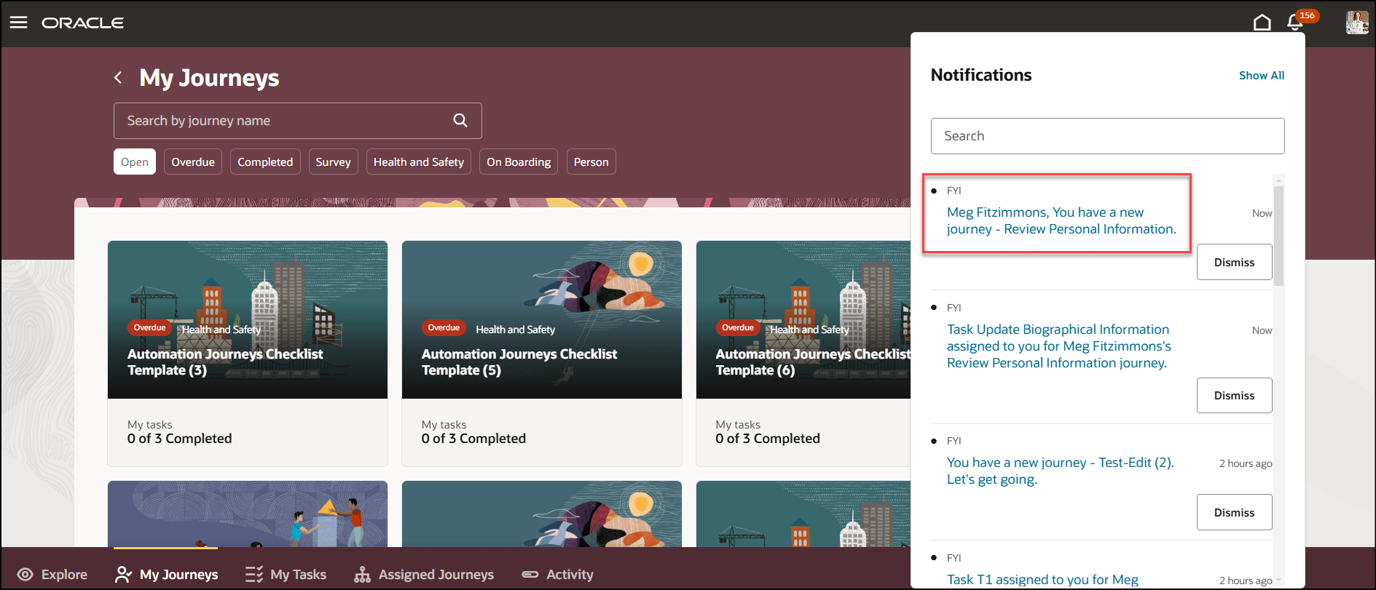
Task: Open user profile avatar menu
Action: pos(1357,23)
